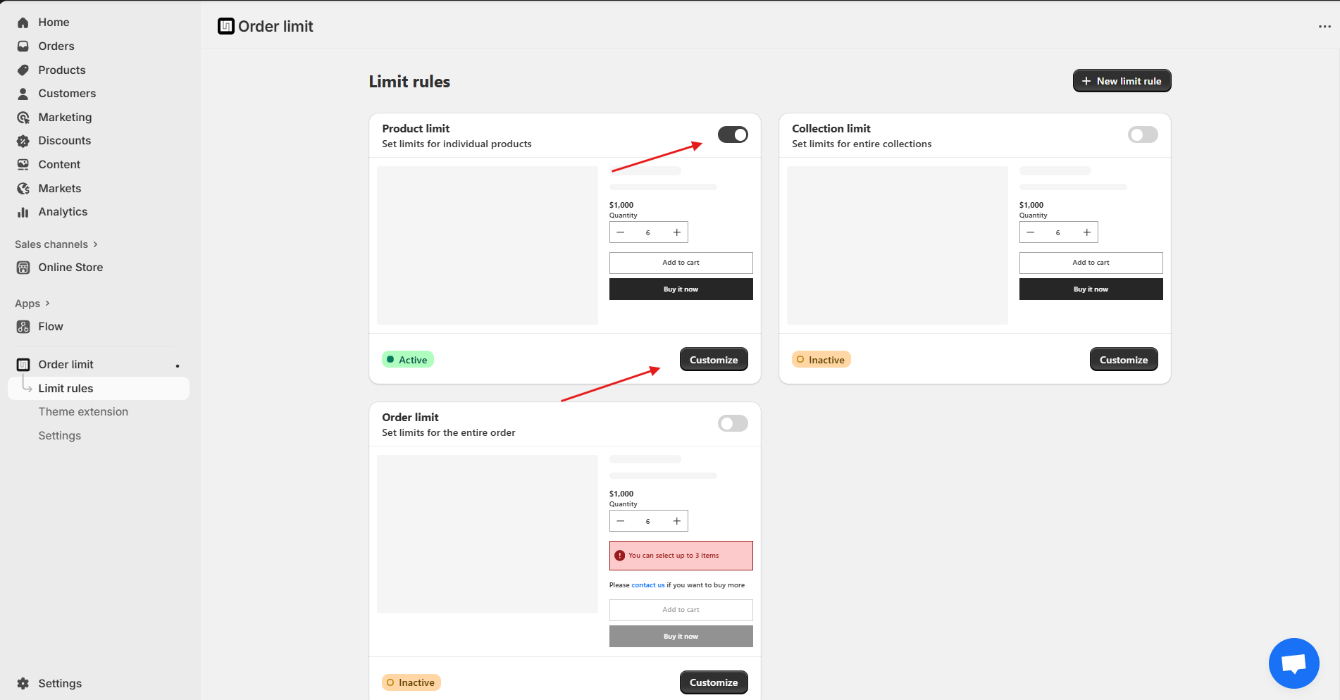Select the Online Store sales channel
This screenshot has width=1340, height=700.
pos(70,267)
